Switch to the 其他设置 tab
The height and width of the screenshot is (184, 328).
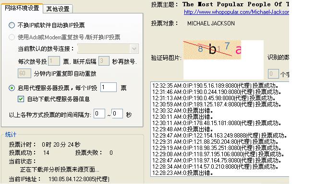(58, 9)
